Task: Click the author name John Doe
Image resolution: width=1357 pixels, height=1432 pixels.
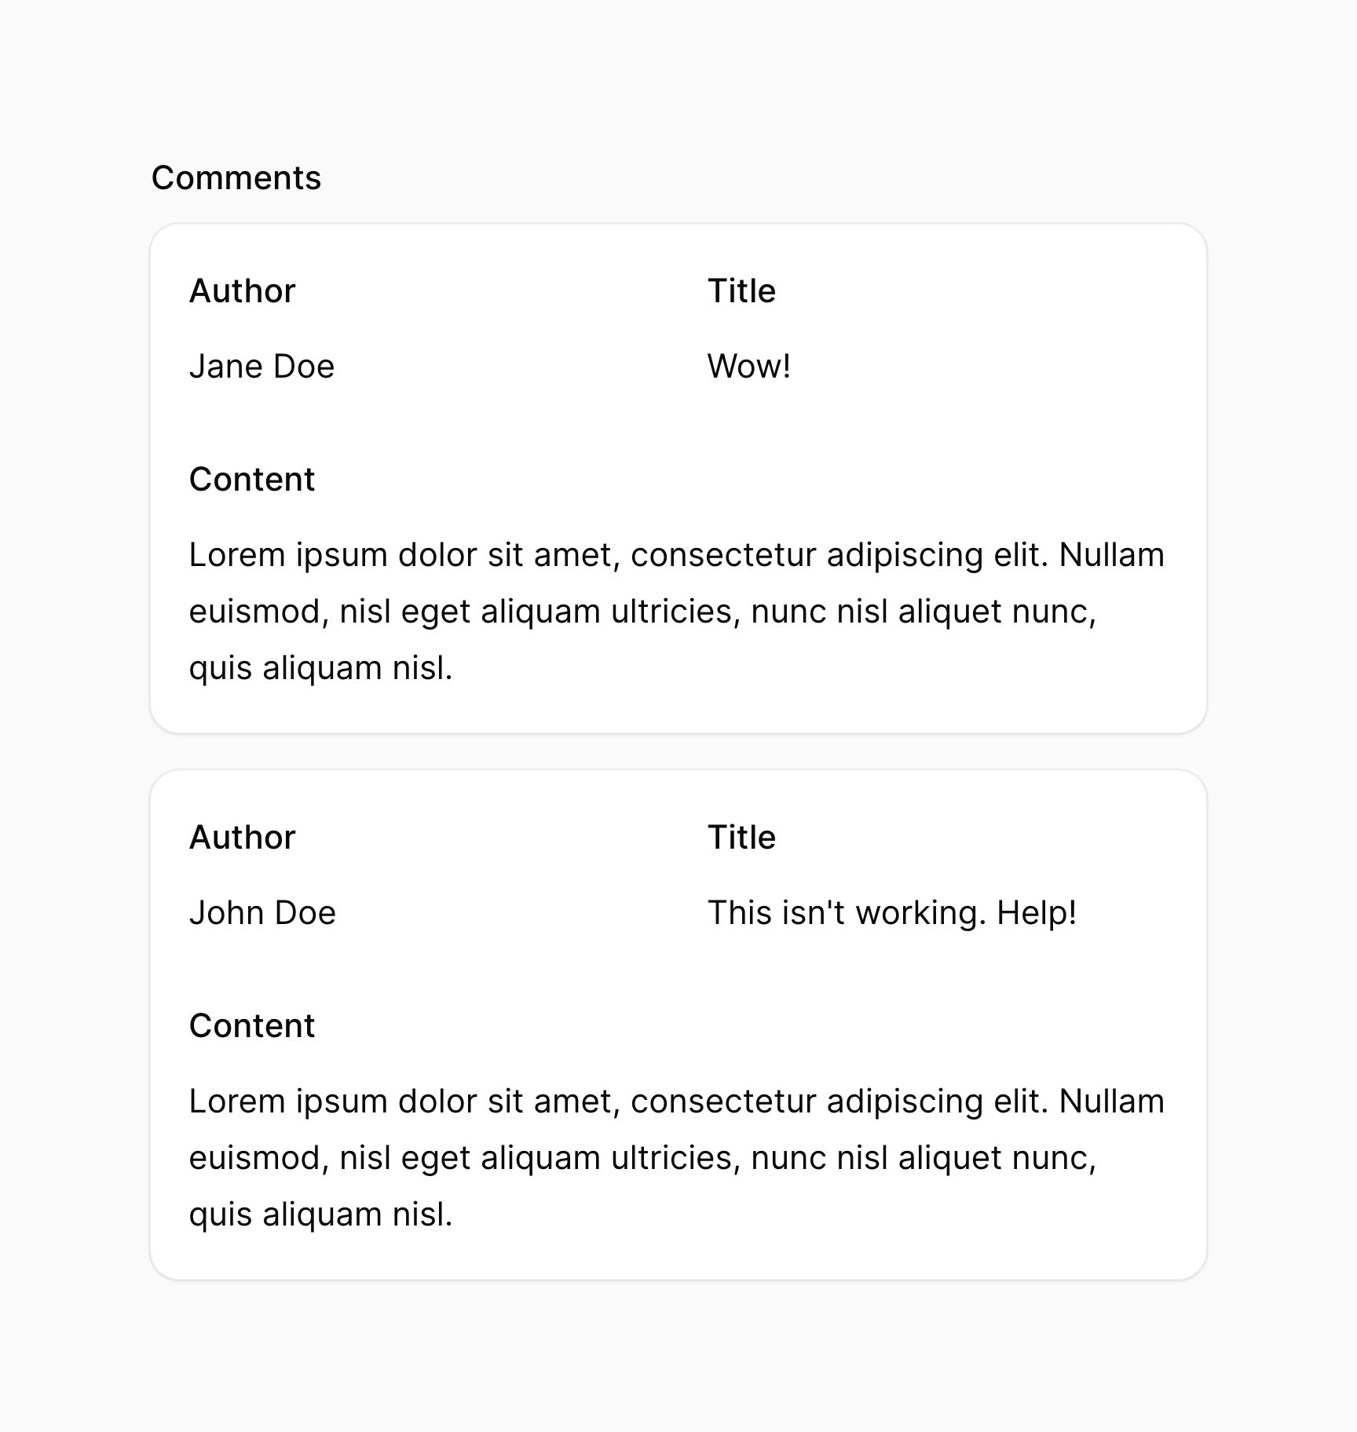Action: (262, 913)
